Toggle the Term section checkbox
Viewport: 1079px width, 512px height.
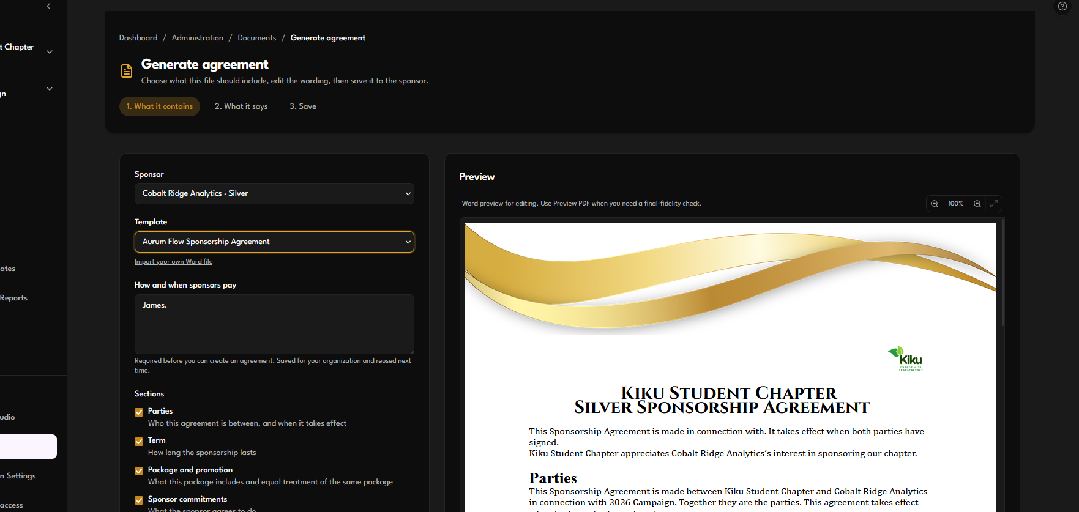click(x=139, y=442)
